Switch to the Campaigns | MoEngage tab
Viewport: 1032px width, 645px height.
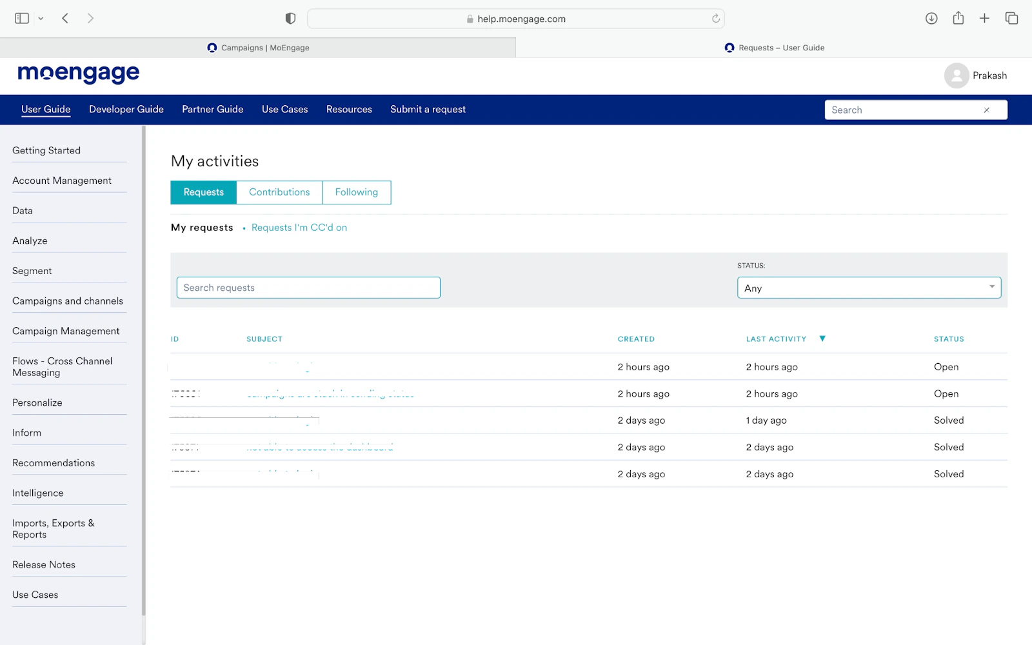tap(258, 48)
